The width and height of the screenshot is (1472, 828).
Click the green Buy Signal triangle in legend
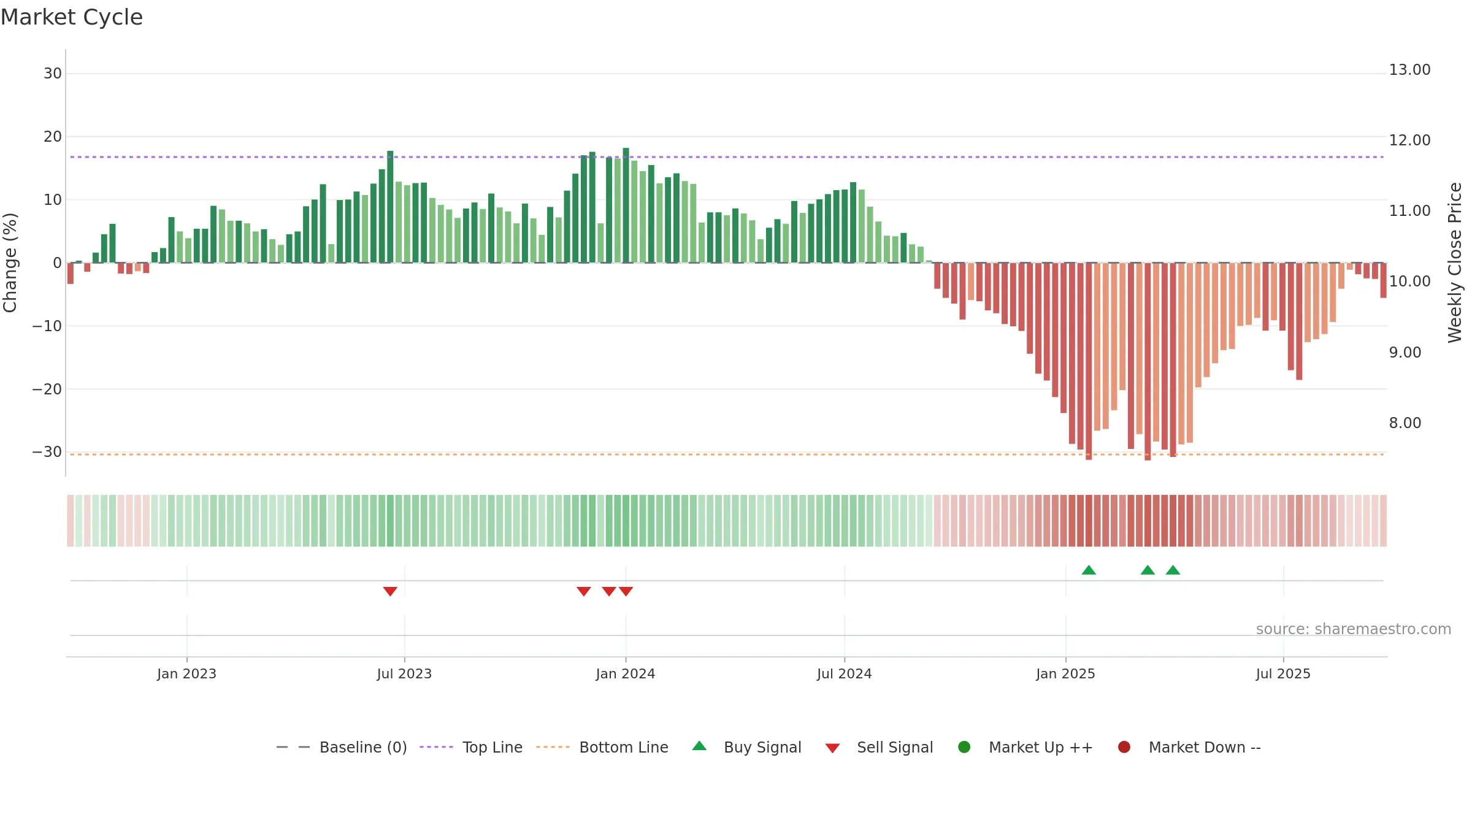(x=699, y=746)
